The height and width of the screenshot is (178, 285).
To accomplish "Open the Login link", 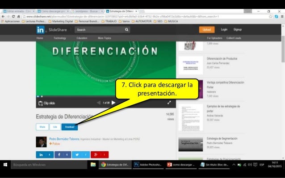I will coord(224,29).
